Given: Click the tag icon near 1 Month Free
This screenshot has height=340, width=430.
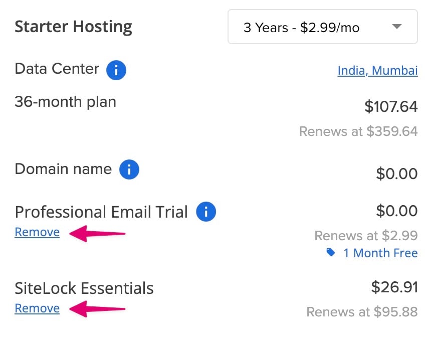Looking at the screenshot, I should (331, 253).
